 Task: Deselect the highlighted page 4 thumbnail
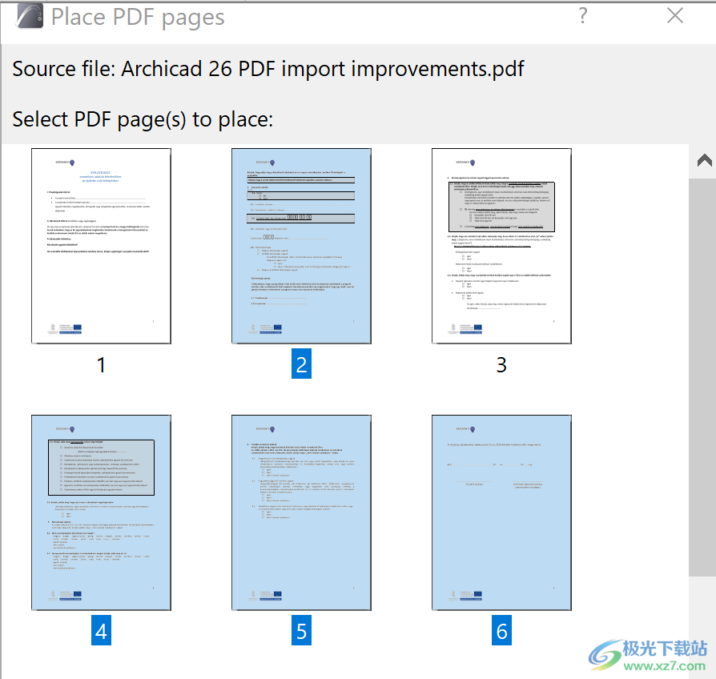click(101, 512)
